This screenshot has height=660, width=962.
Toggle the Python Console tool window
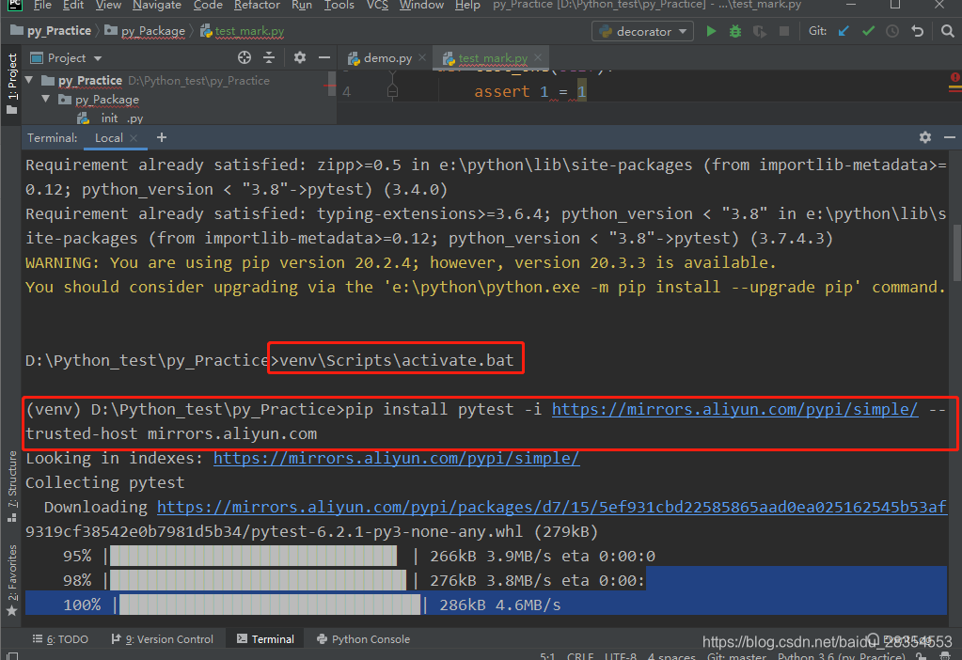point(363,639)
